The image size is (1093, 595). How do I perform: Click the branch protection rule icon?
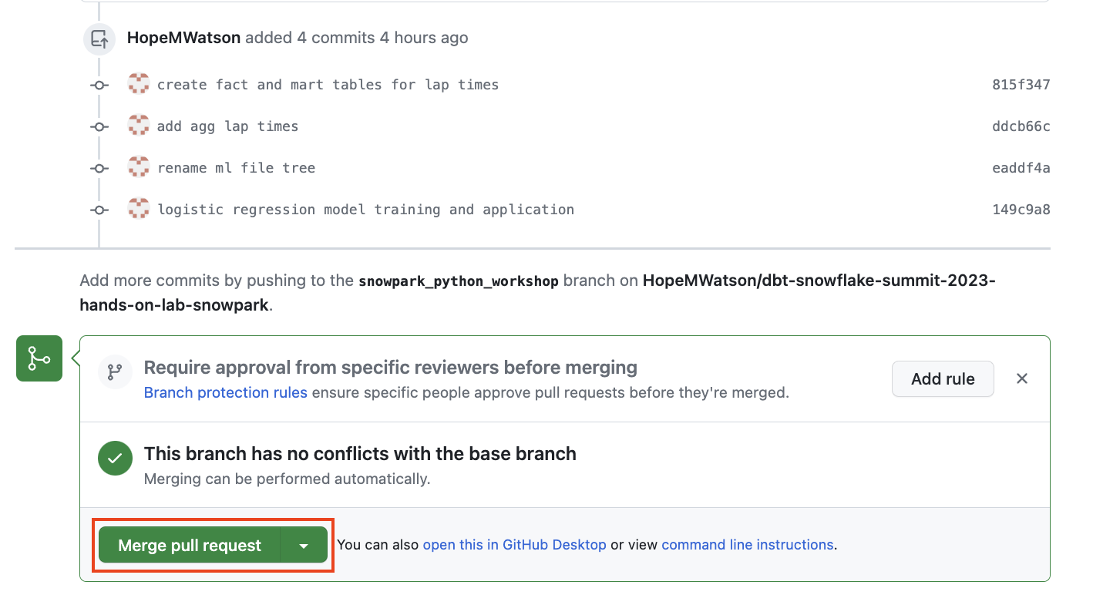click(115, 372)
